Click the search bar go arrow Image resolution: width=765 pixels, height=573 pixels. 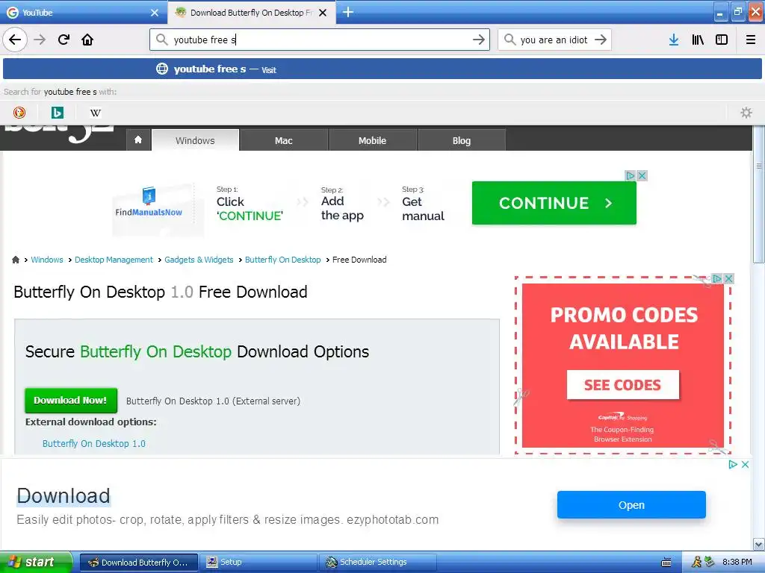(601, 40)
